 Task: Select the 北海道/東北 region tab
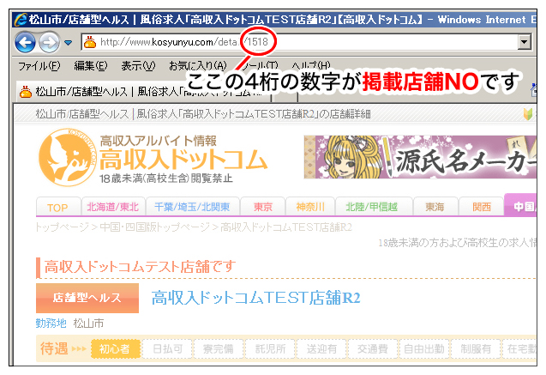point(113,207)
